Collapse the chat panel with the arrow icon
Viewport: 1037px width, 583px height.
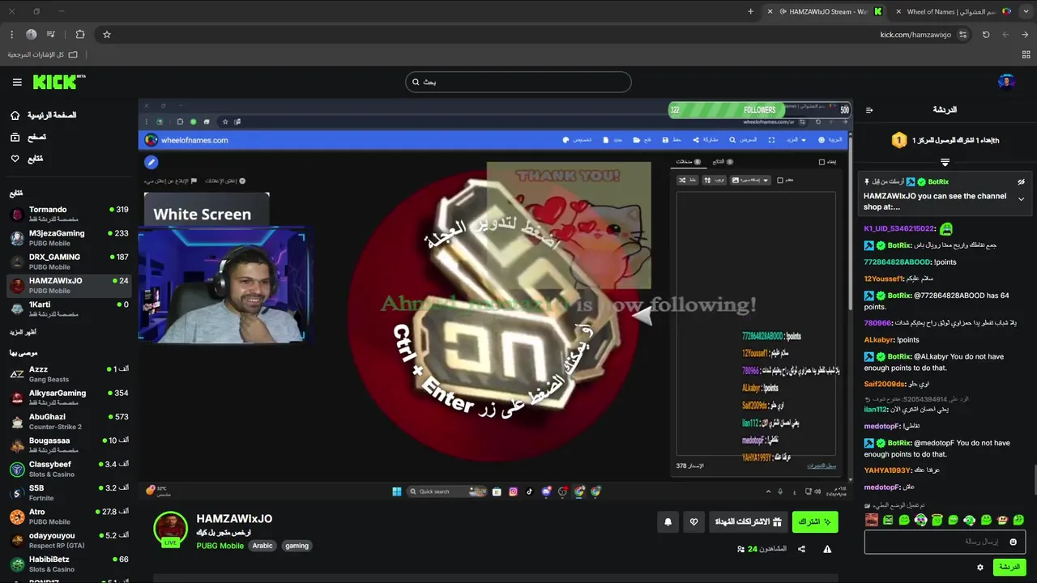[x=869, y=110]
